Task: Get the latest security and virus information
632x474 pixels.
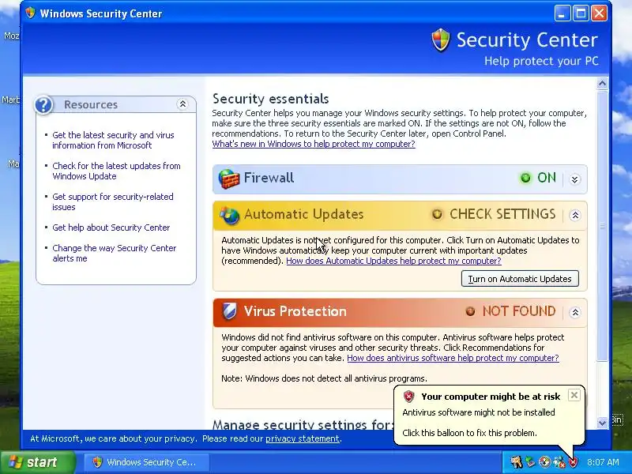Action: (113, 141)
